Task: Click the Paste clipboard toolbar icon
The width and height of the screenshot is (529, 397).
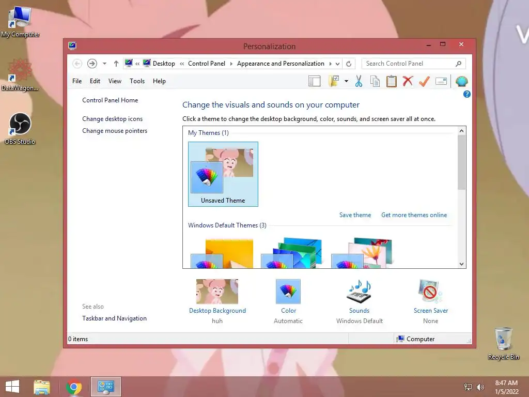Action: (x=392, y=81)
